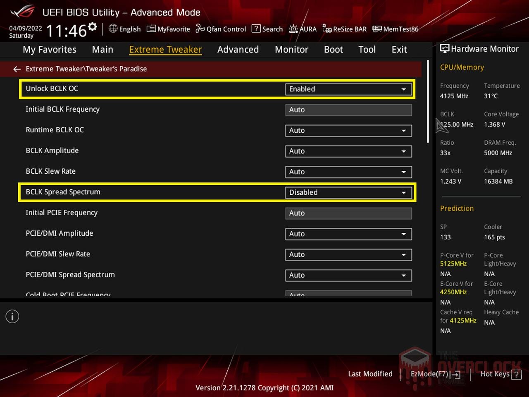
Task: Open Qfan Control fan tuning
Action: pyautogui.click(x=221, y=29)
